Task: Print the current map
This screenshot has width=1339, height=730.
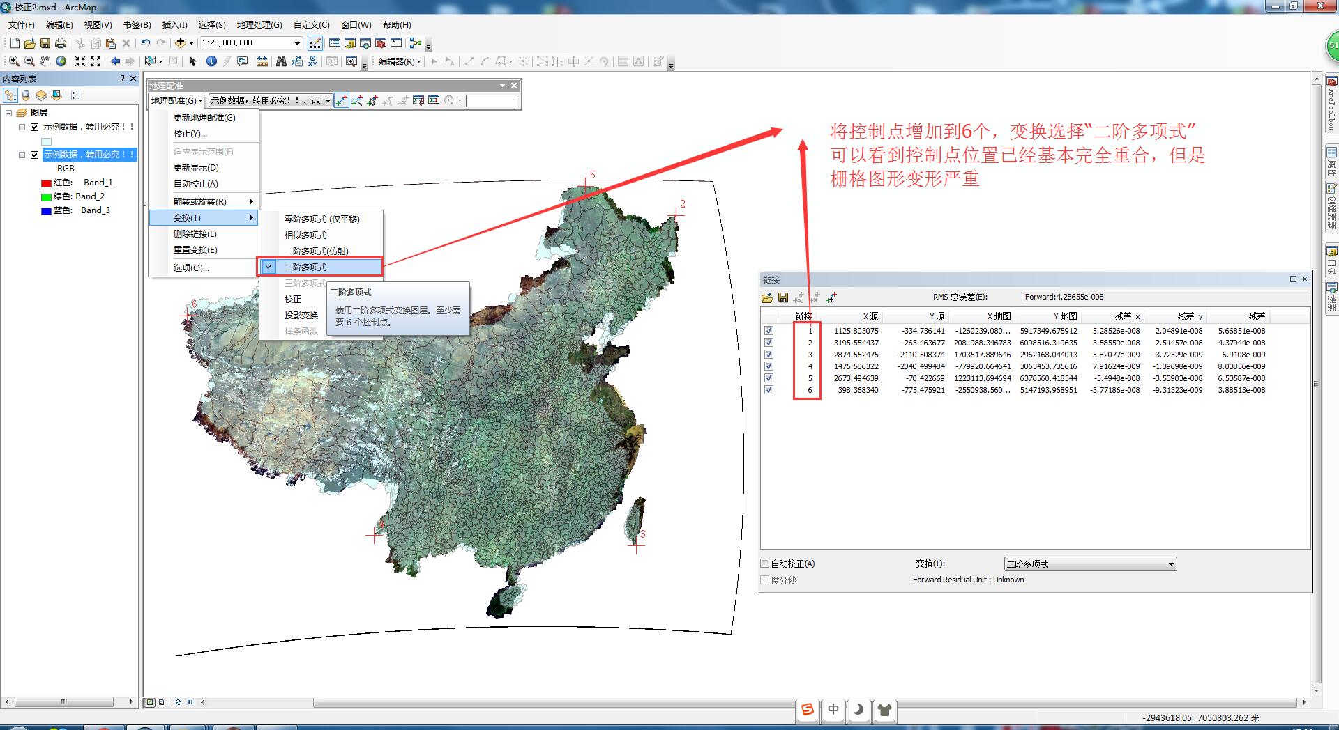Action: coord(61,43)
